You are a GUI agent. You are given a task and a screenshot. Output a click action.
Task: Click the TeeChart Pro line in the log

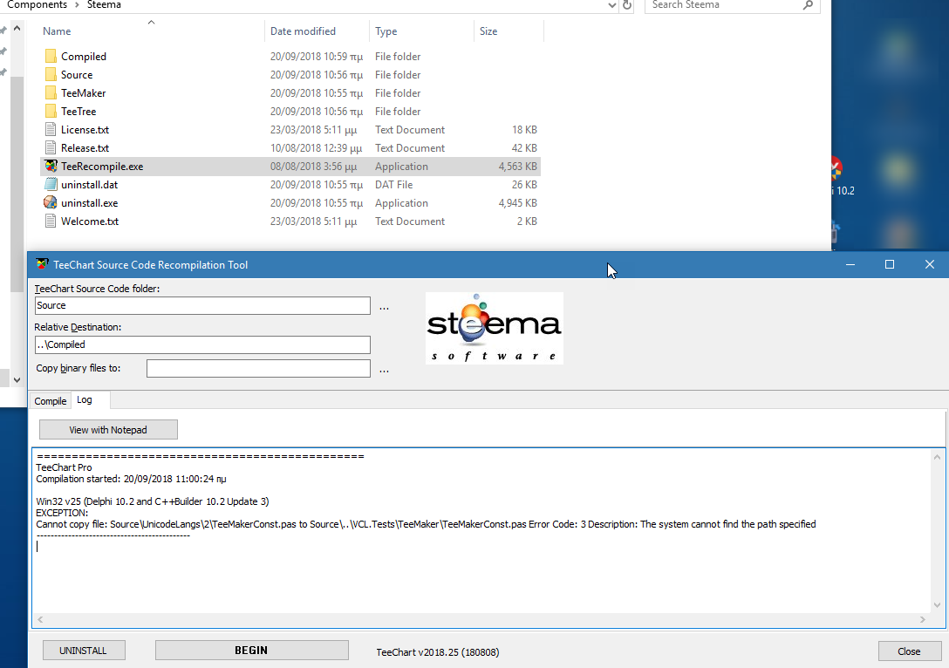(65, 467)
